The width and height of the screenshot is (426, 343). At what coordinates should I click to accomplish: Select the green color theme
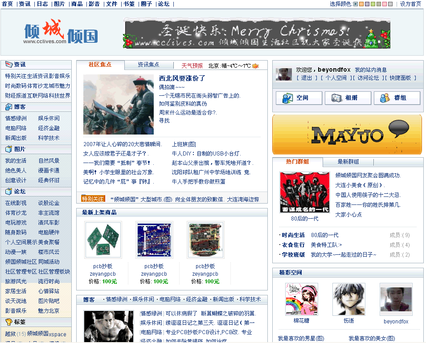click(373, 4)
